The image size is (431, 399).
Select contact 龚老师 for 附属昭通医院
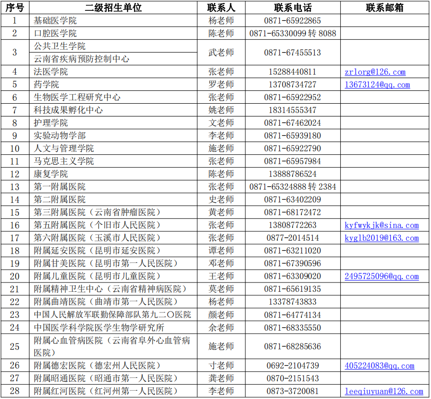221,378
